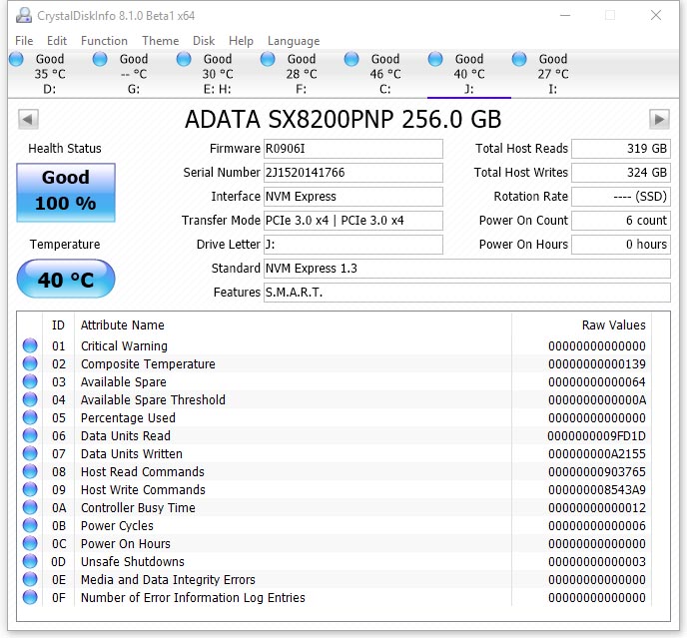Viewport: 687px width, 638px height.
Task: Select the F: disk status orb
Action: 268,59
